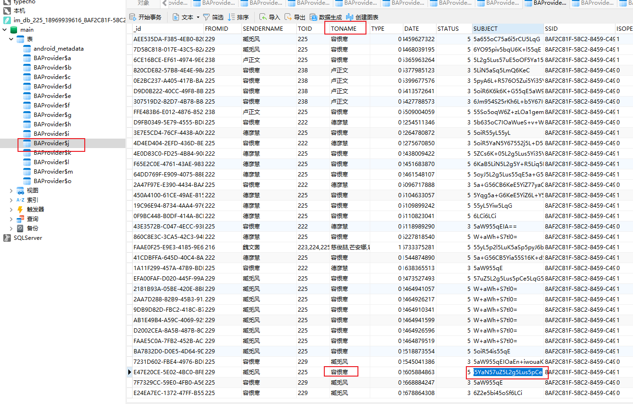The width and height of the screenshot is (633, 404).
Task: Click the BAProvider$f table icon
Action: [x=27, y=105]
